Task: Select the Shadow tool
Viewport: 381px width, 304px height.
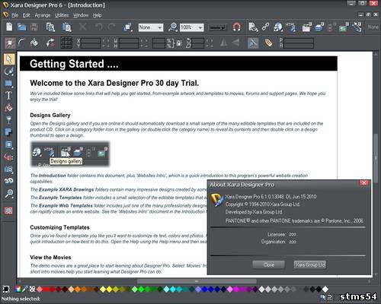Action: [8, 132]
